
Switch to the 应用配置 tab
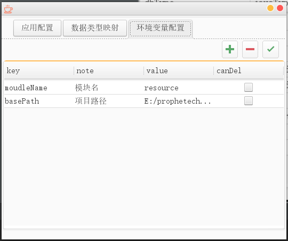[x=37, y=28]
